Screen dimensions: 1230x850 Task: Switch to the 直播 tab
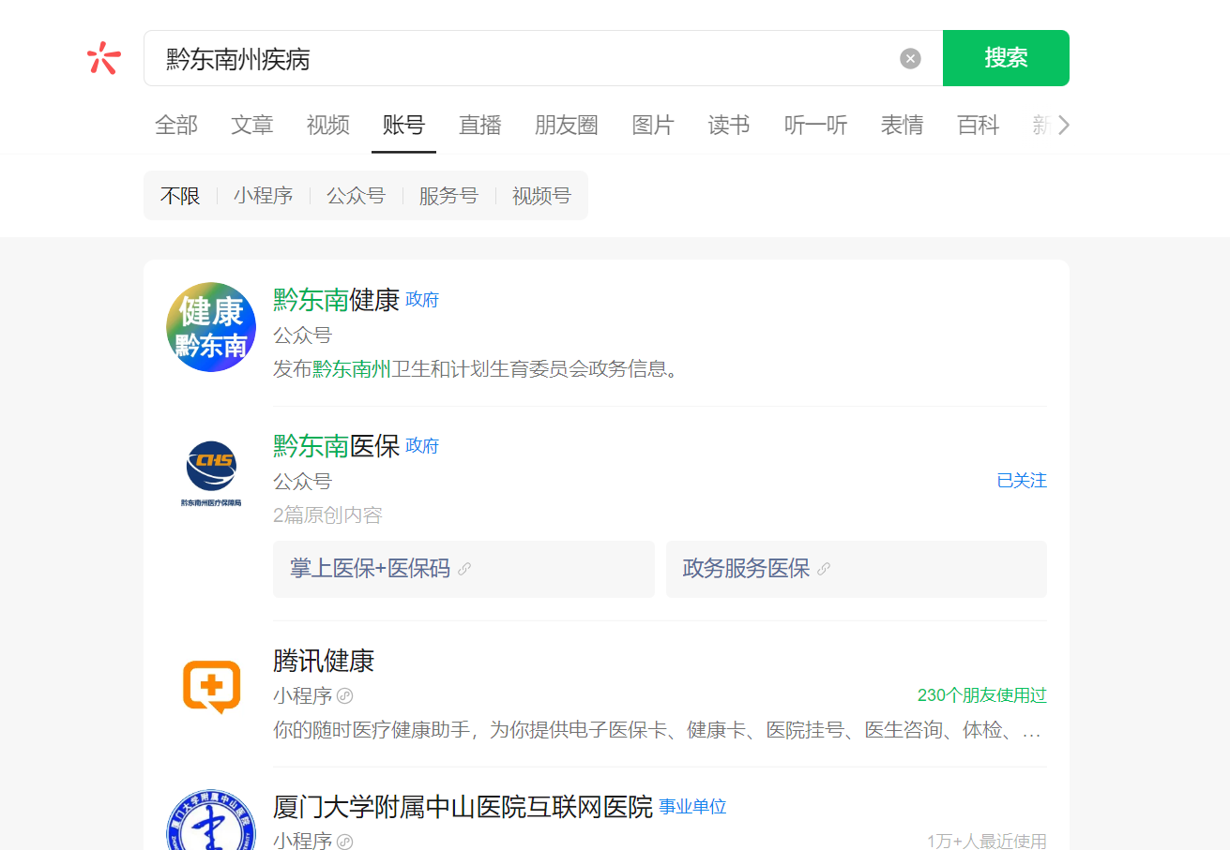[x=480, y=126]
